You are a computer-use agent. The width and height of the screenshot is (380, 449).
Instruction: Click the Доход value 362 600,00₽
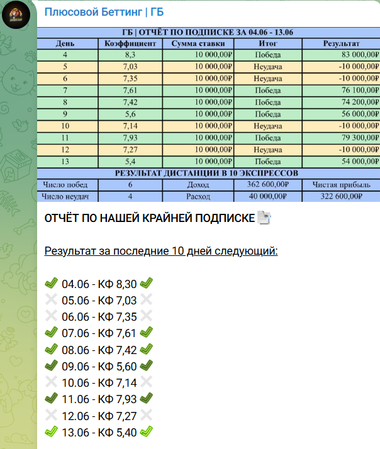point(268,184)
